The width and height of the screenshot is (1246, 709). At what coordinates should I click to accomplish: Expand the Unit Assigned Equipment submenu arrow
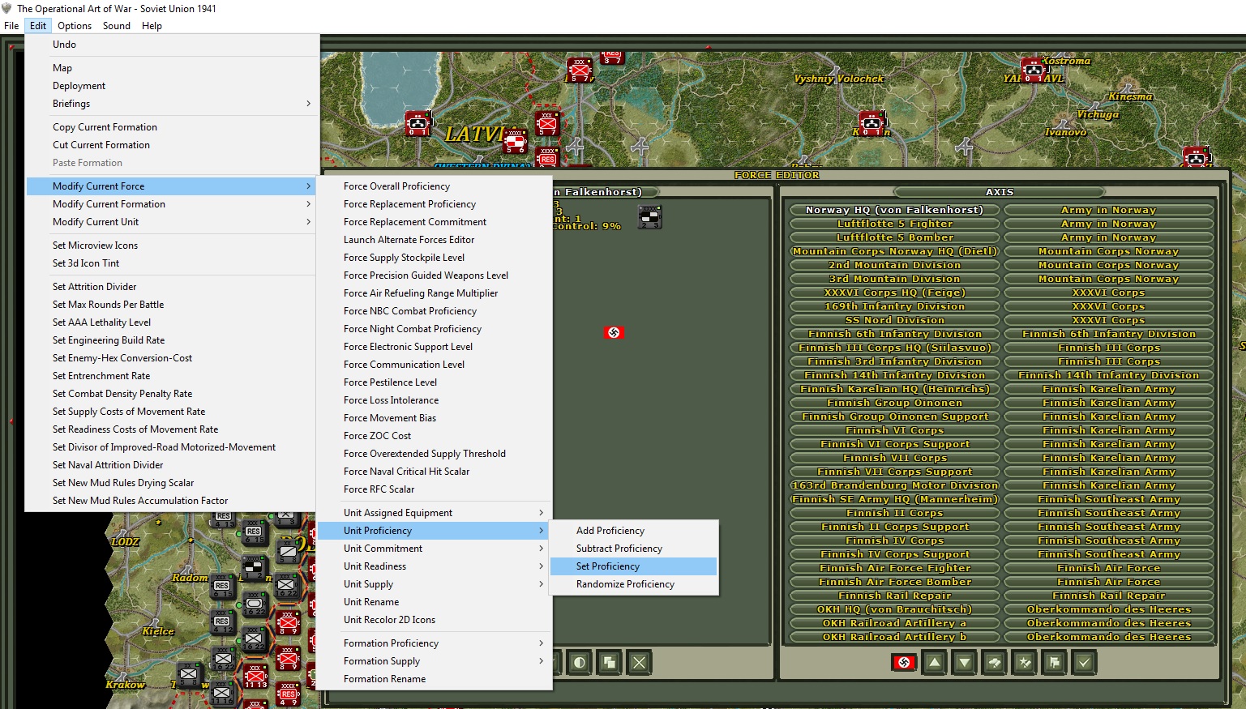(x=541, y=513)
